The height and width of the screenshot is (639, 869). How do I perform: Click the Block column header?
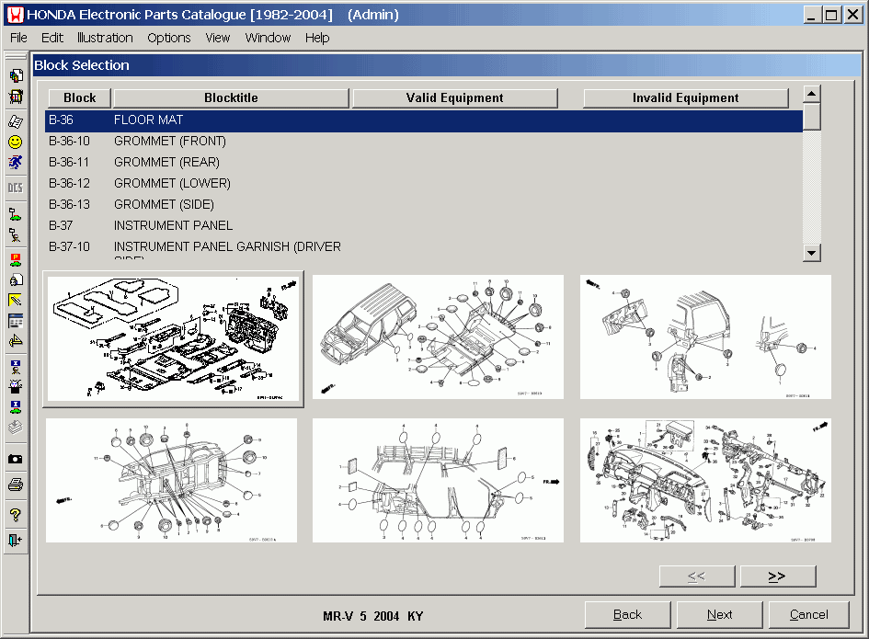pos(80,98)
